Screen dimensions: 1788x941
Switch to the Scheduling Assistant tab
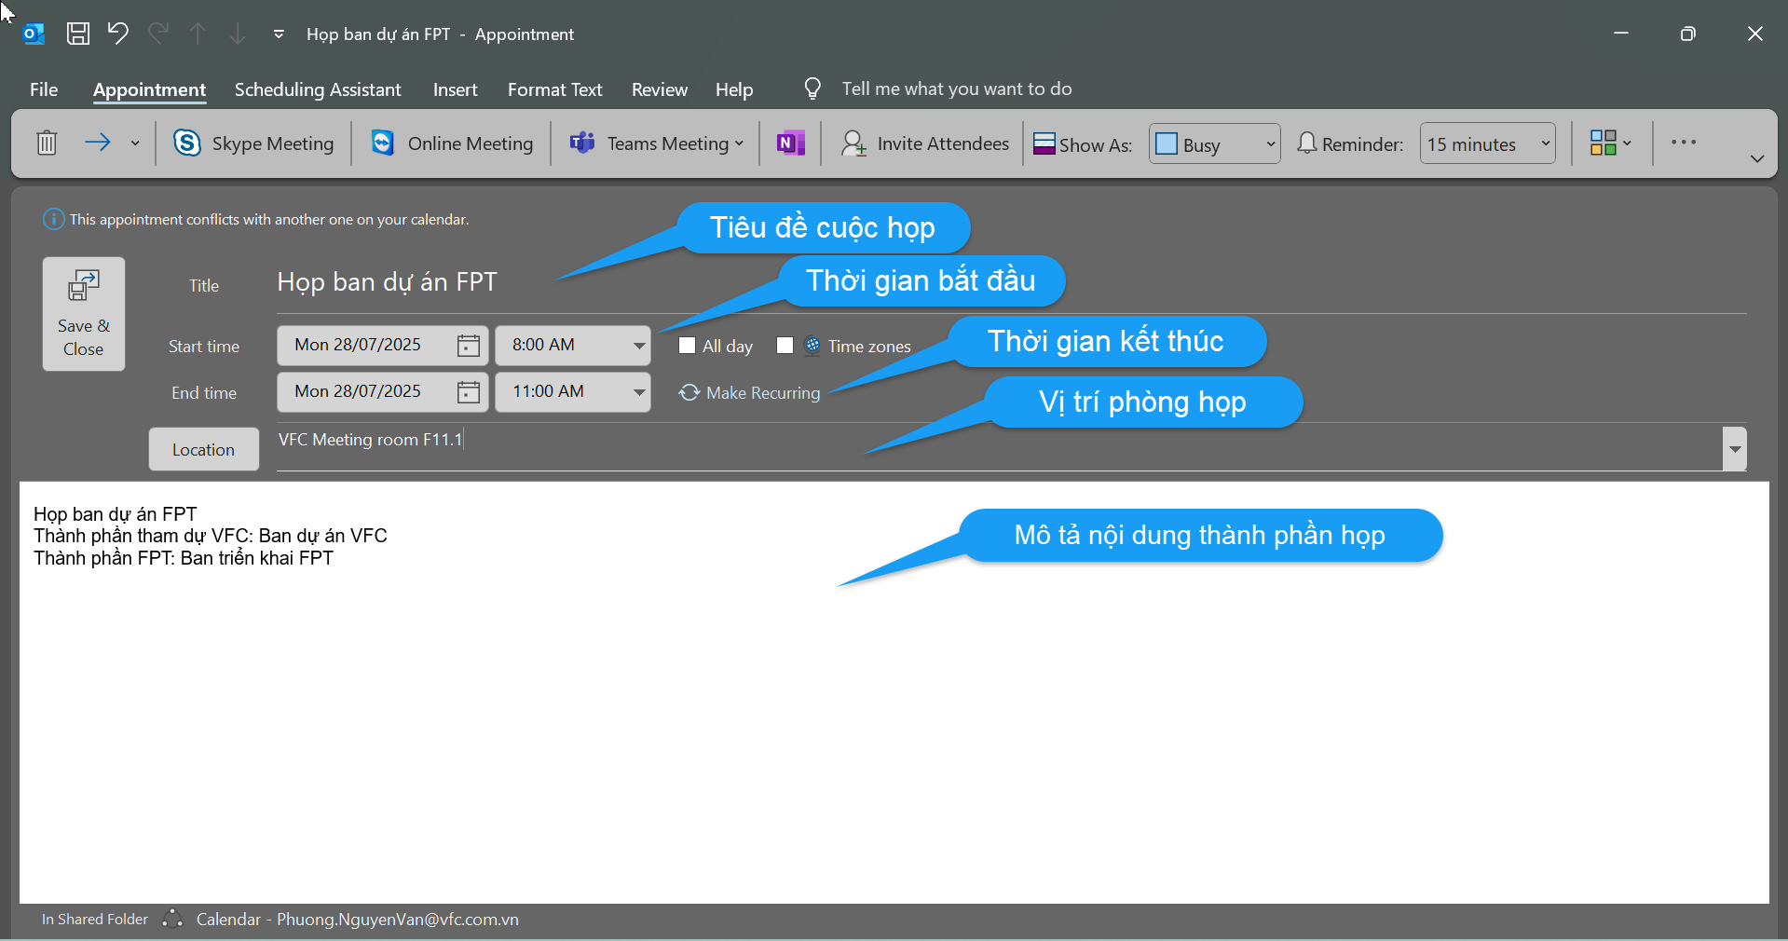(318, 89)
